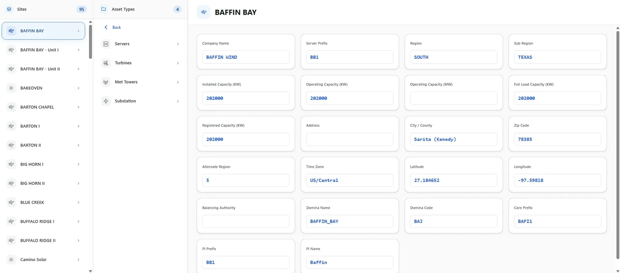Click the Installed Capacity (KW) field
Image resolution: width=620 pixels, height=273 pixels.
[246, 98]
